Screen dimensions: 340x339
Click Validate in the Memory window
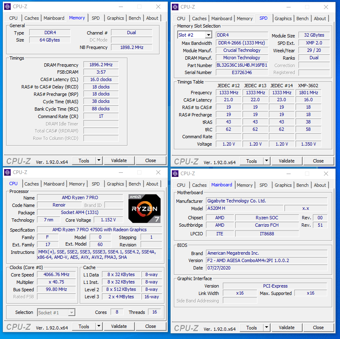pyautogui.click(x=119, y=160)
